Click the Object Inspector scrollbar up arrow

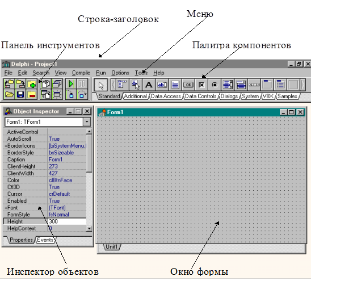tap(89, 131)
